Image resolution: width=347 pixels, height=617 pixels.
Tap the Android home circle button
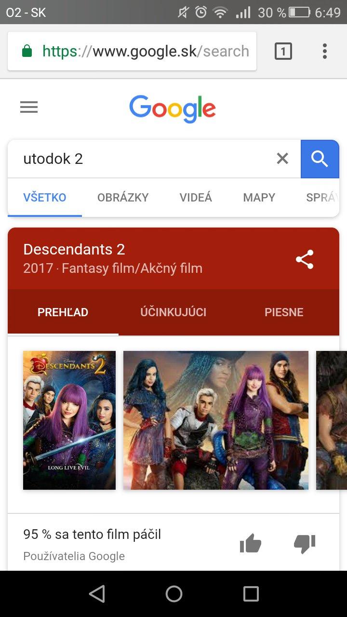[x=174, y=594]
